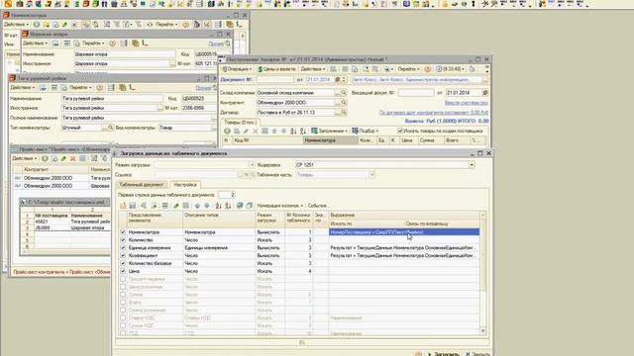This screenshot has height=356, width=634.
Task: Click red delete X in Прайс-лист toolbar
Action: pos(72,158)
